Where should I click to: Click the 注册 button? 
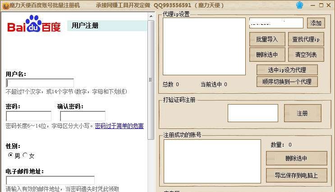coord(303,113)
